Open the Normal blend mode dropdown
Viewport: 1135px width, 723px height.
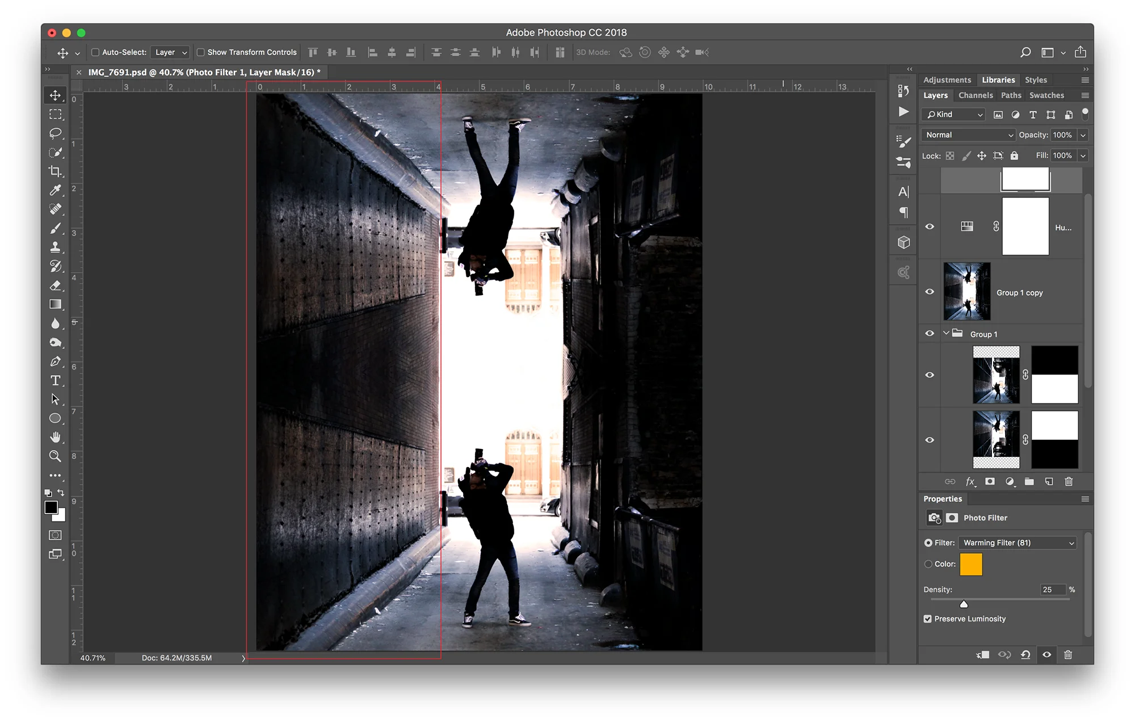[968, 135]
